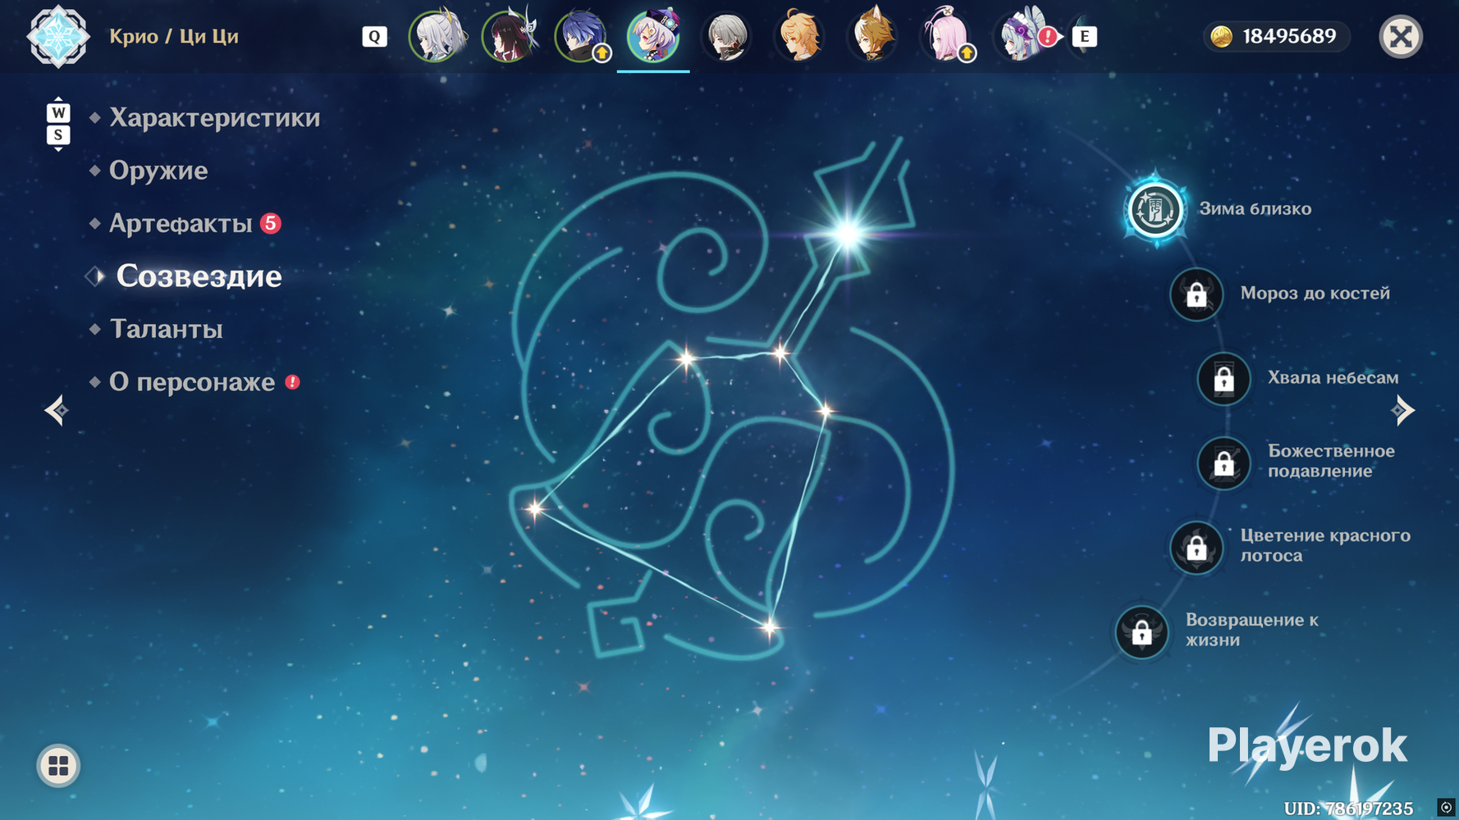Click the W key menu-up indicator
Image resolution: width=1459 pixels, height=820 pixels.
pos(58,112)
